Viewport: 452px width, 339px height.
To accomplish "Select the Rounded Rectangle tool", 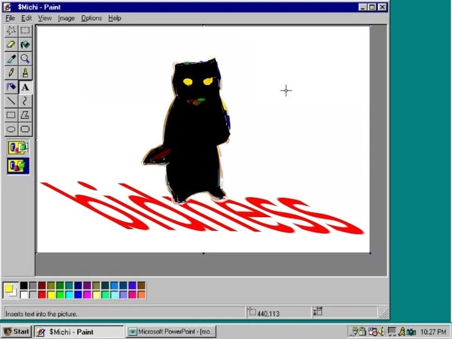I will (x=25, y=129).
